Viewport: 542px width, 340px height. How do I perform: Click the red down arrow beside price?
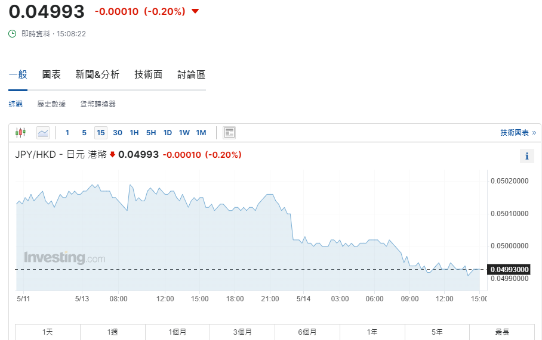pyautogui.click(x=195, y=11)
